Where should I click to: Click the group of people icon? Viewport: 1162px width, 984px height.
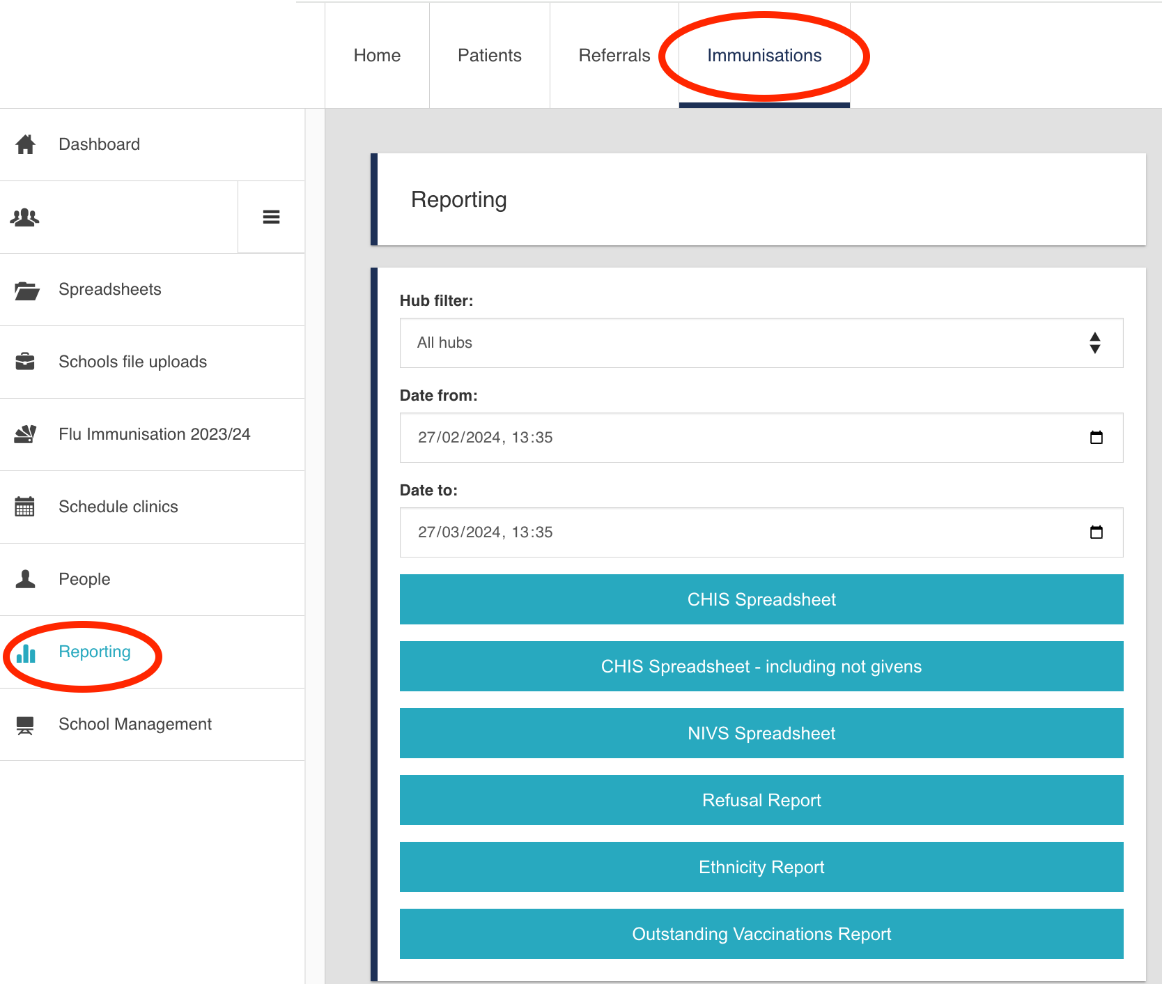(25, 217)
